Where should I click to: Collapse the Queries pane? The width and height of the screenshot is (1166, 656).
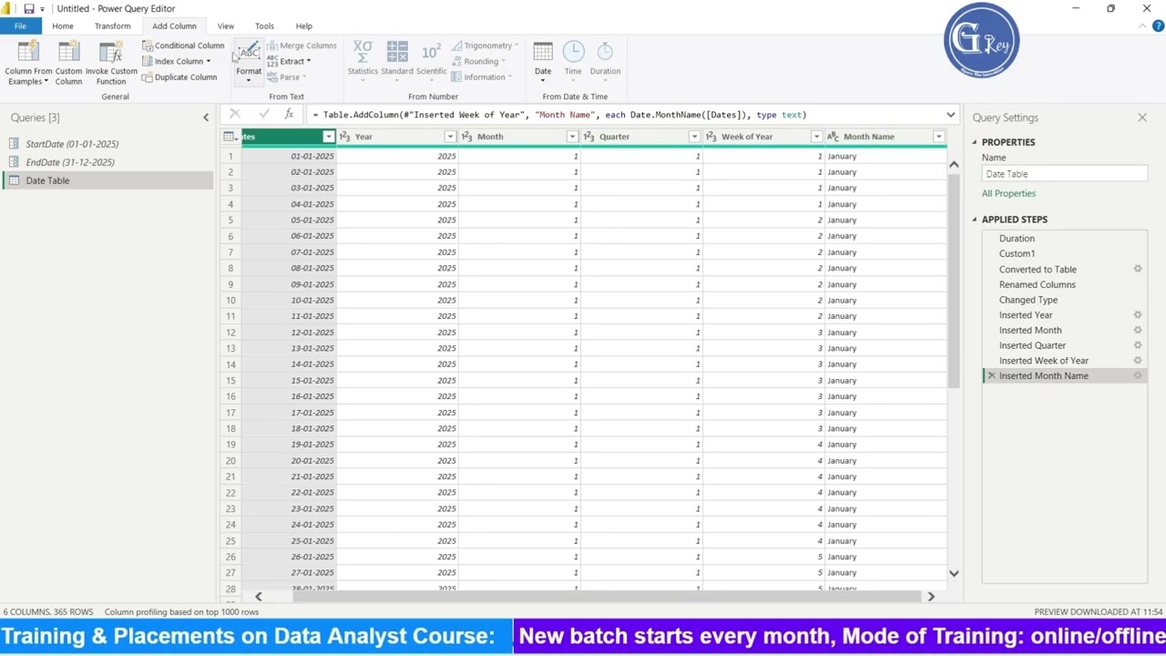pos(205,118)
